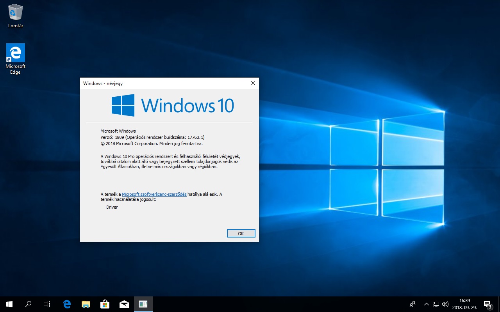Open the network status tray icon

point(436,304)
